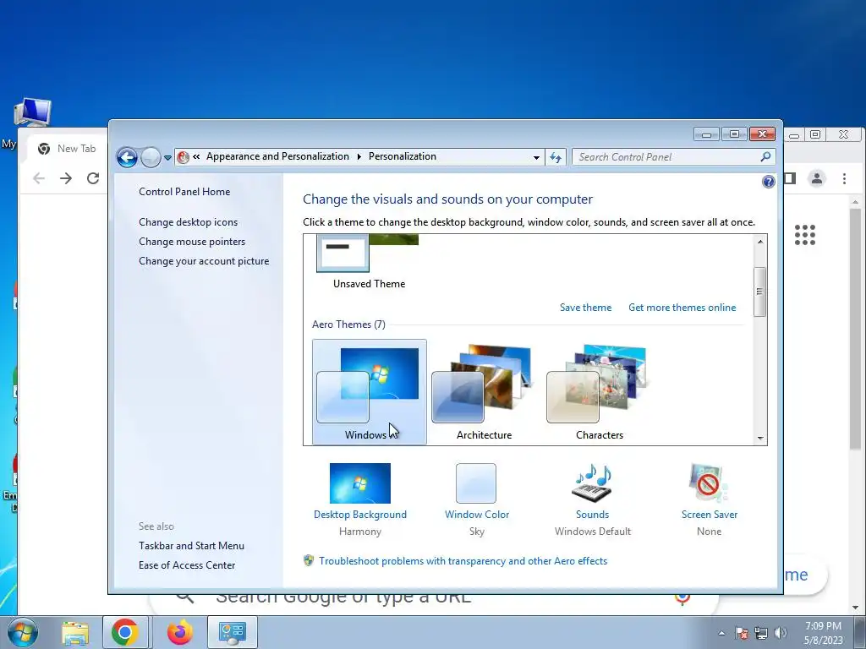Click the Control Panel taskbar icon

(x=232, y=632)
